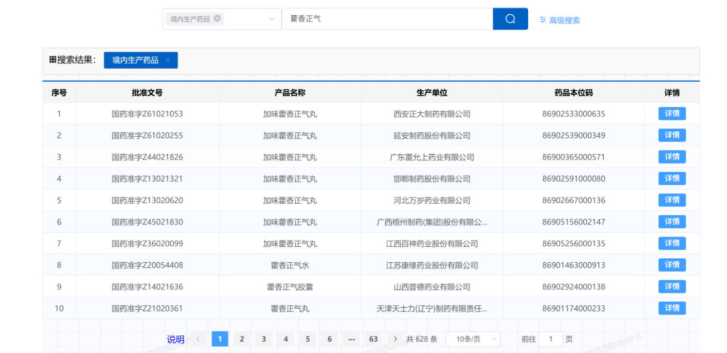Open 高级搜索 advanced search
This screenshot has width=727, height=353.
pyautogui.click(x=559, y=20)
